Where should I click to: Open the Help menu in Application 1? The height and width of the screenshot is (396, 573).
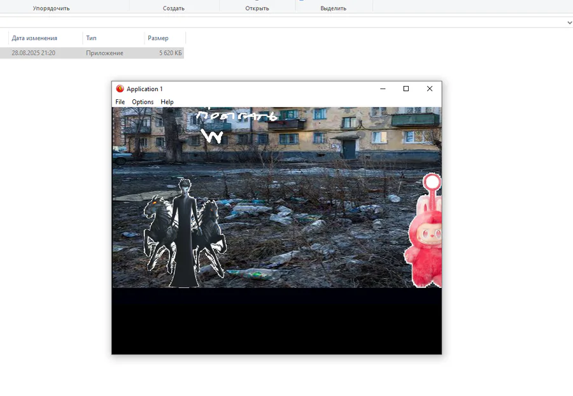(x=167, y=102)
